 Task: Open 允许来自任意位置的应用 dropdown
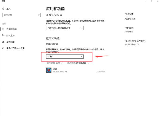click(65, 28)
